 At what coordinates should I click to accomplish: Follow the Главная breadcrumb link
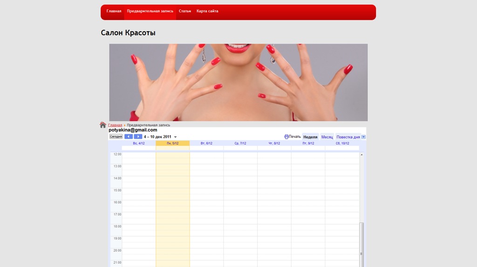click(115, 125)
